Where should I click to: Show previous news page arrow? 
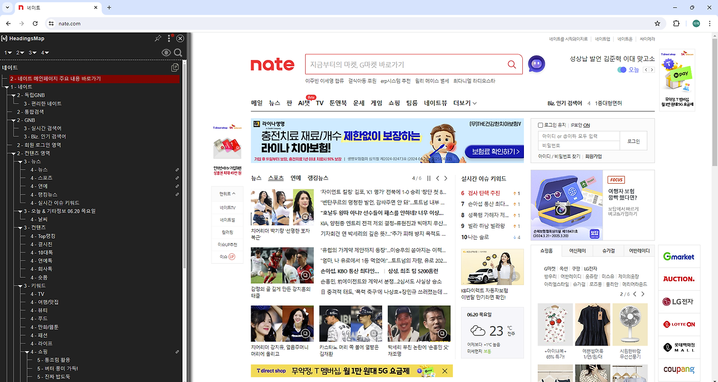[438, 179]
